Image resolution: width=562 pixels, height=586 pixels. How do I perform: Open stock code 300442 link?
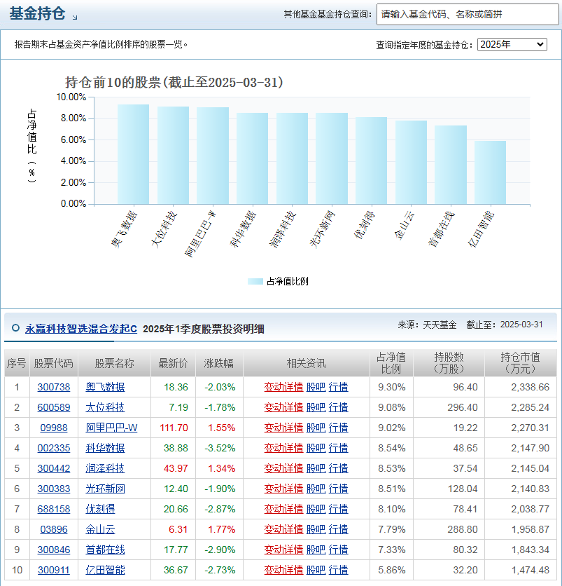click(54, 468)
